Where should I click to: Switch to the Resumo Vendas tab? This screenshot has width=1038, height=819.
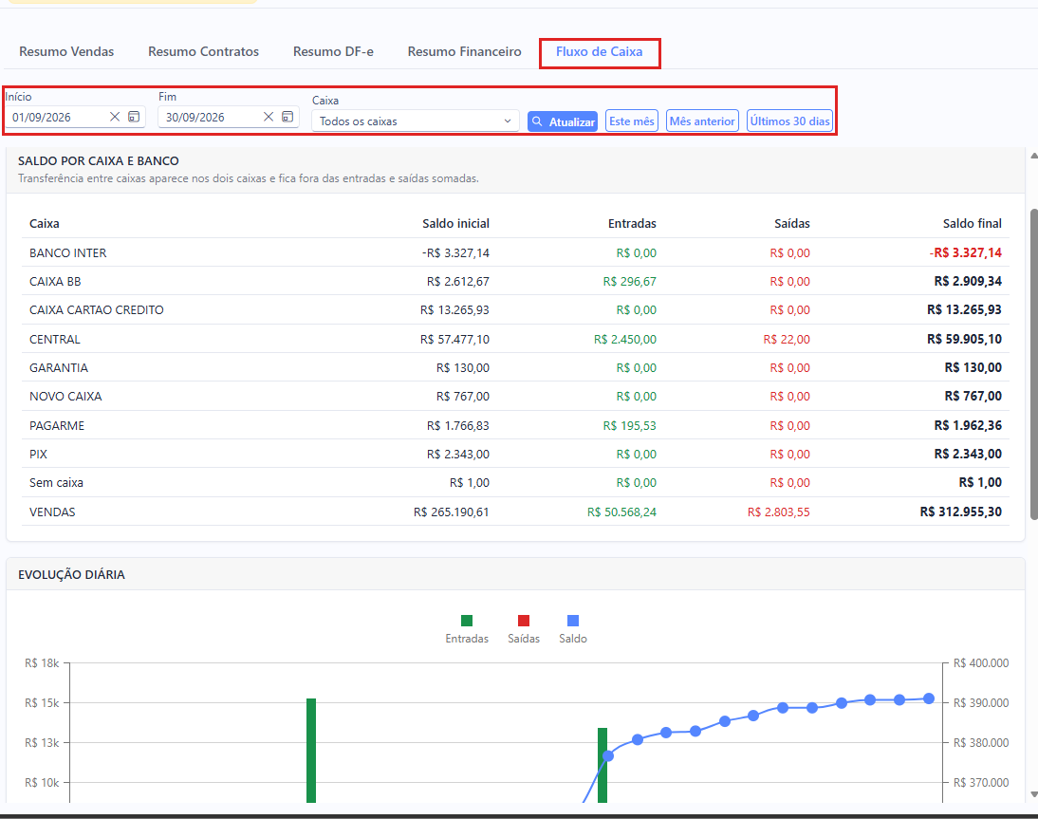tap(66, 51)
